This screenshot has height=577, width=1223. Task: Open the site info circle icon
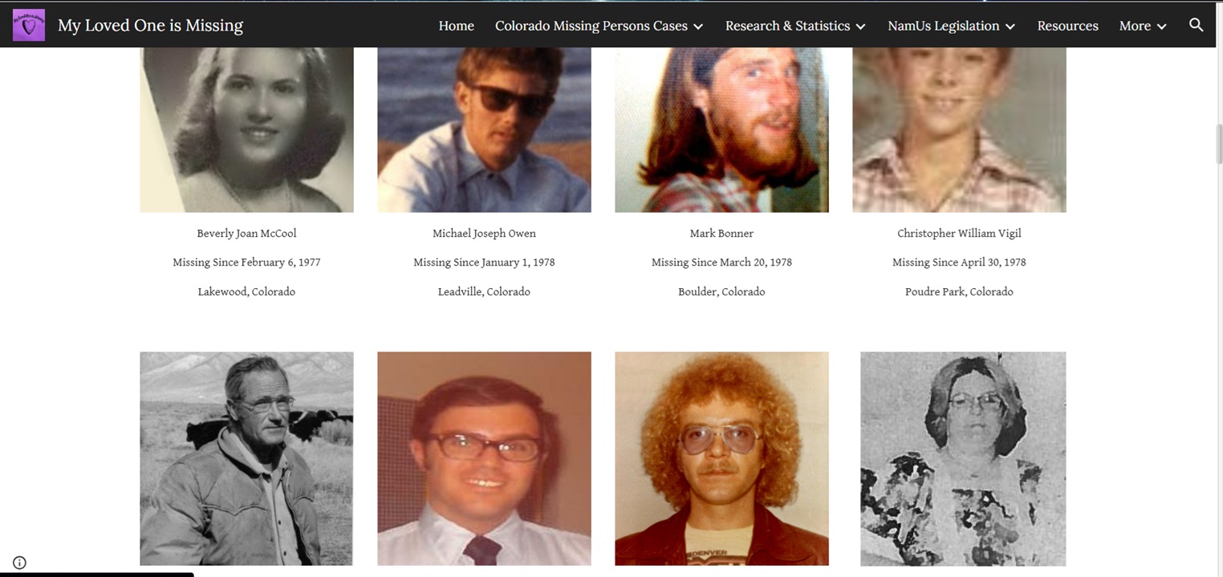click(19, 563)
